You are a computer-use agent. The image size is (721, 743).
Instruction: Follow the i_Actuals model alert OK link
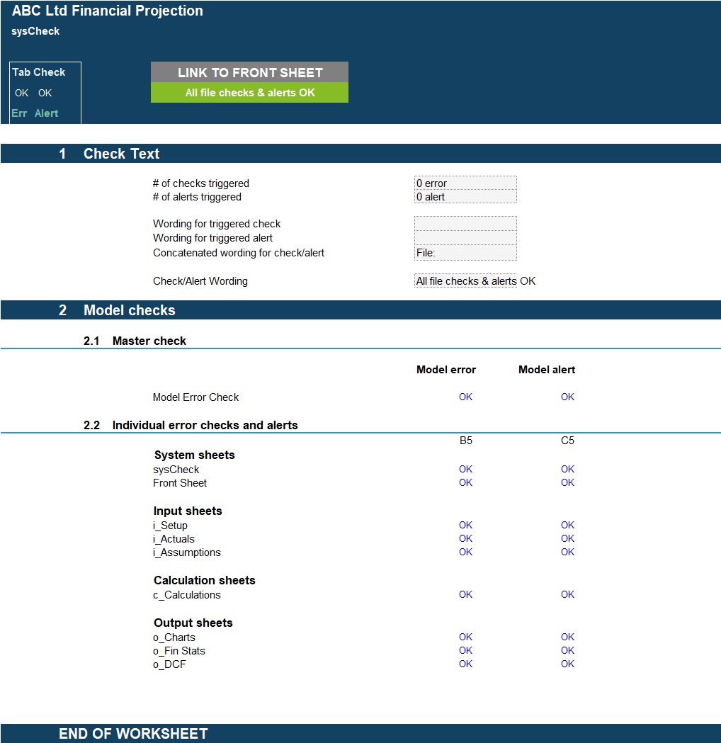coord(567,539)
